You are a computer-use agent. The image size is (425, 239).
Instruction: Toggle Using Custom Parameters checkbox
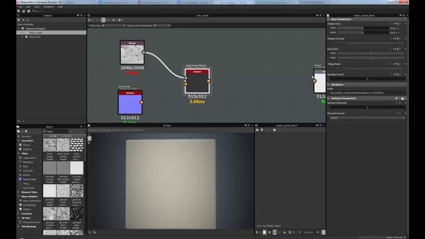click(x=155, y=25)
